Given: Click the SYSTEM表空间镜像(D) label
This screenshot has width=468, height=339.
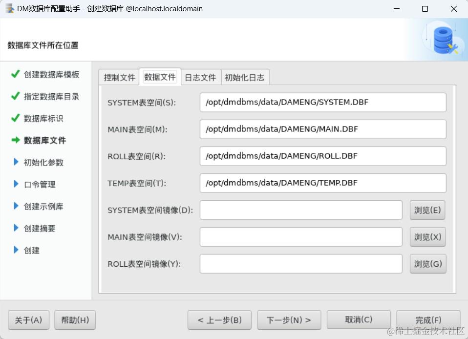Looking at the screenshot, I should 150,211.
